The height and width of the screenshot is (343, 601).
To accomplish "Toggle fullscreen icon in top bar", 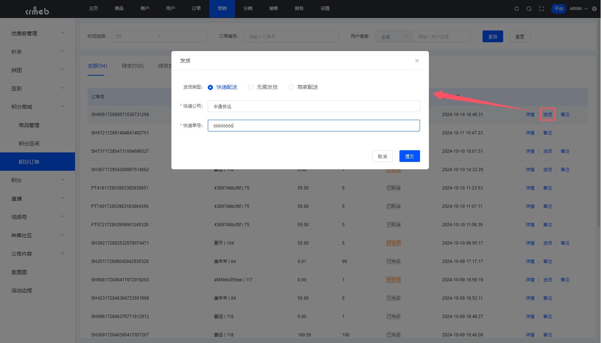I will (541, 9).
